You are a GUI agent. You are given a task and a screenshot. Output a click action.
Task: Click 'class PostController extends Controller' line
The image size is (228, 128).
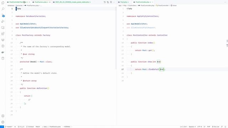(x=147, y=35)
